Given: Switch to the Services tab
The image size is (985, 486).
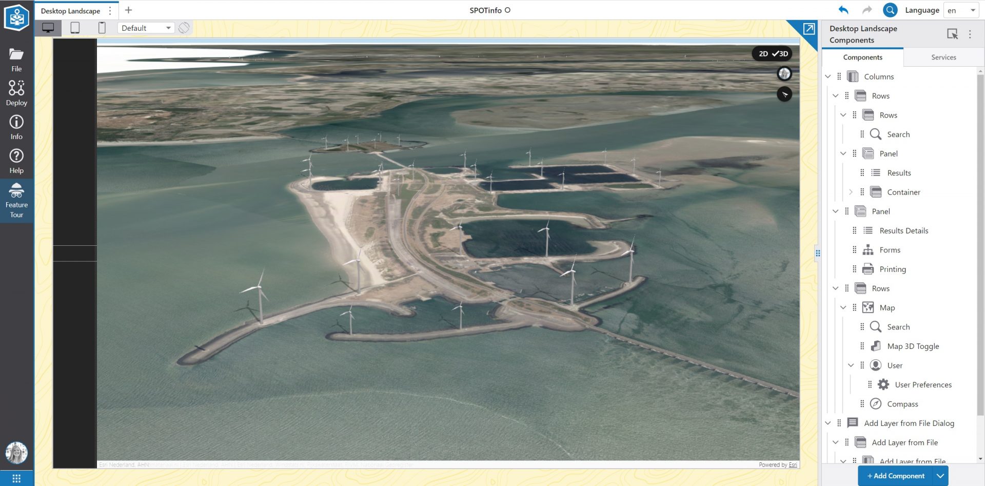Looking at the screenshot, I should pos(944,57).
